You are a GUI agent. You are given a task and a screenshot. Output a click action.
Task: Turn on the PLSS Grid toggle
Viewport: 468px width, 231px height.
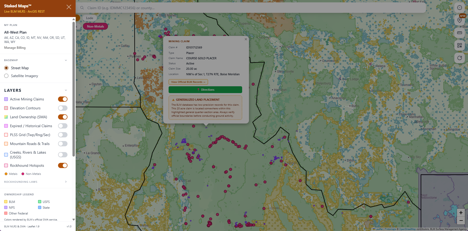(63, 135)
